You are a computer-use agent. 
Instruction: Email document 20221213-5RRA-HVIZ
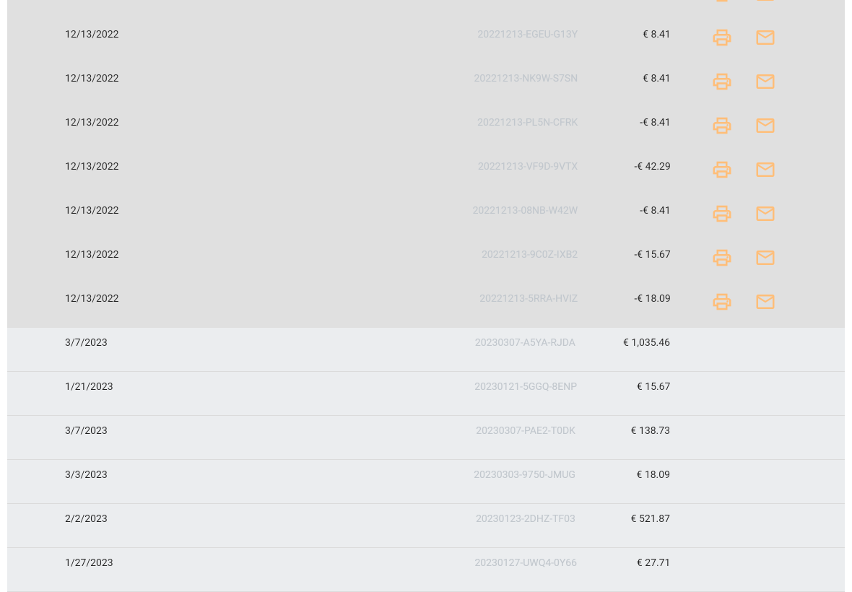pos(765,302)
